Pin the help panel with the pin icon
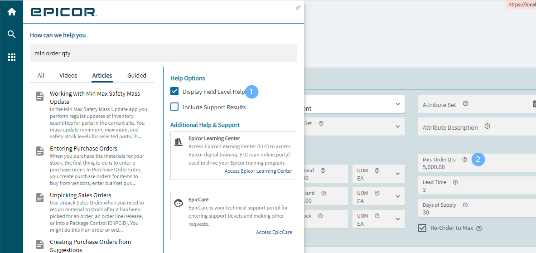536x253 pixels. (x=298, y=8)
